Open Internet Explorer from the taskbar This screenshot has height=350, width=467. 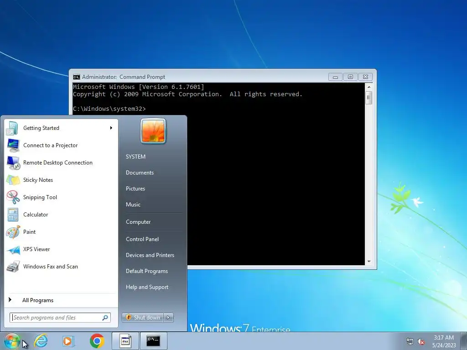(41, 341)
